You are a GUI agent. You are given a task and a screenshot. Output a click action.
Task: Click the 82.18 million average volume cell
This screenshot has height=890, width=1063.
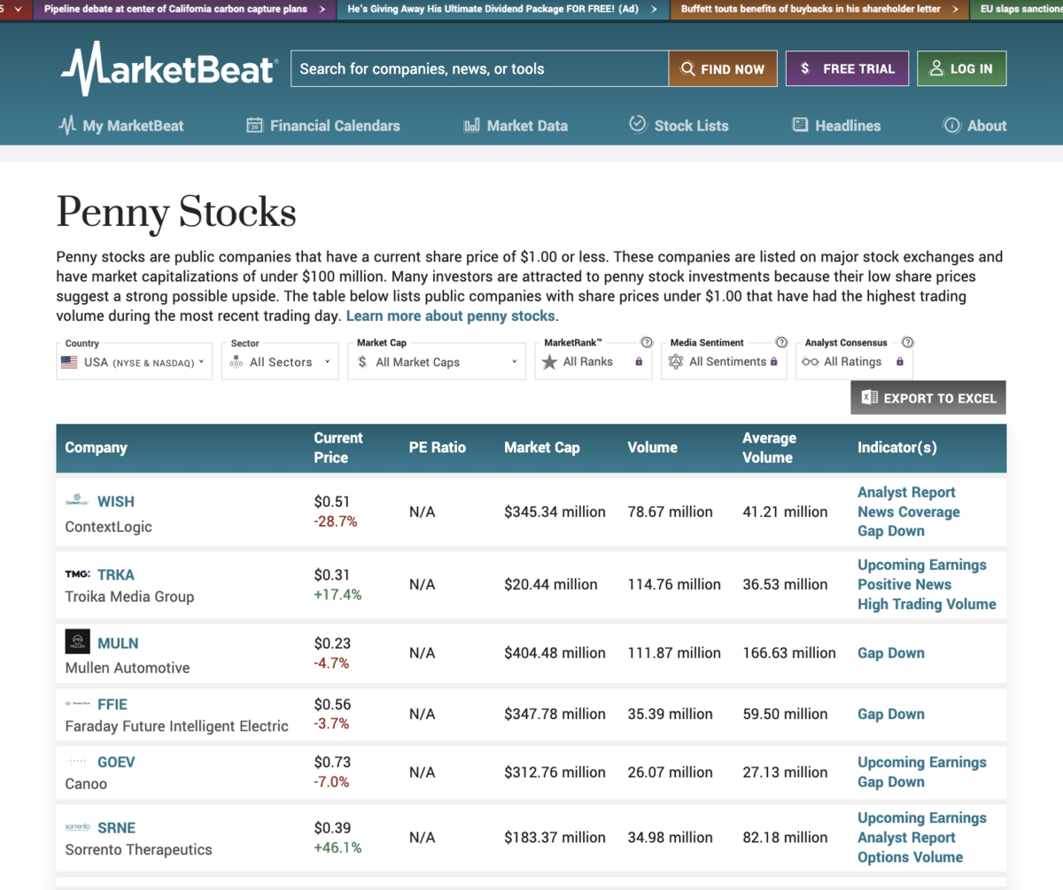(x=785, y=837)
